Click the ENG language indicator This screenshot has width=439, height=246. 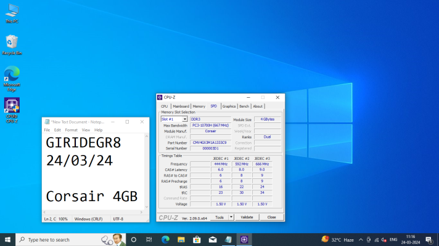click(393, 240)
